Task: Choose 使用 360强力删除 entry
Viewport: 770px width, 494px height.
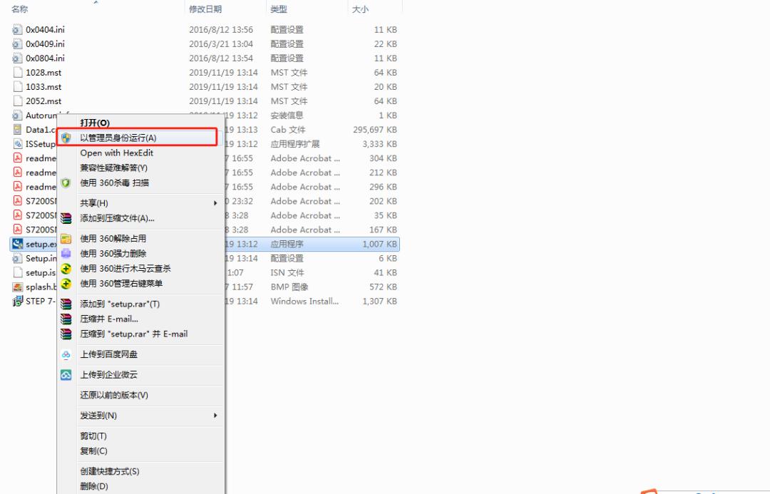Action: tap(113, 253)
